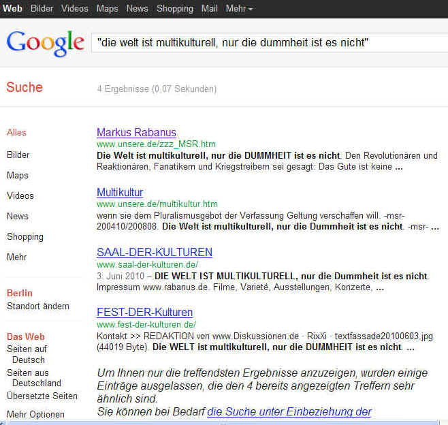Open the FEST-DER-Kulturen search result

click(x=145, y=312)
